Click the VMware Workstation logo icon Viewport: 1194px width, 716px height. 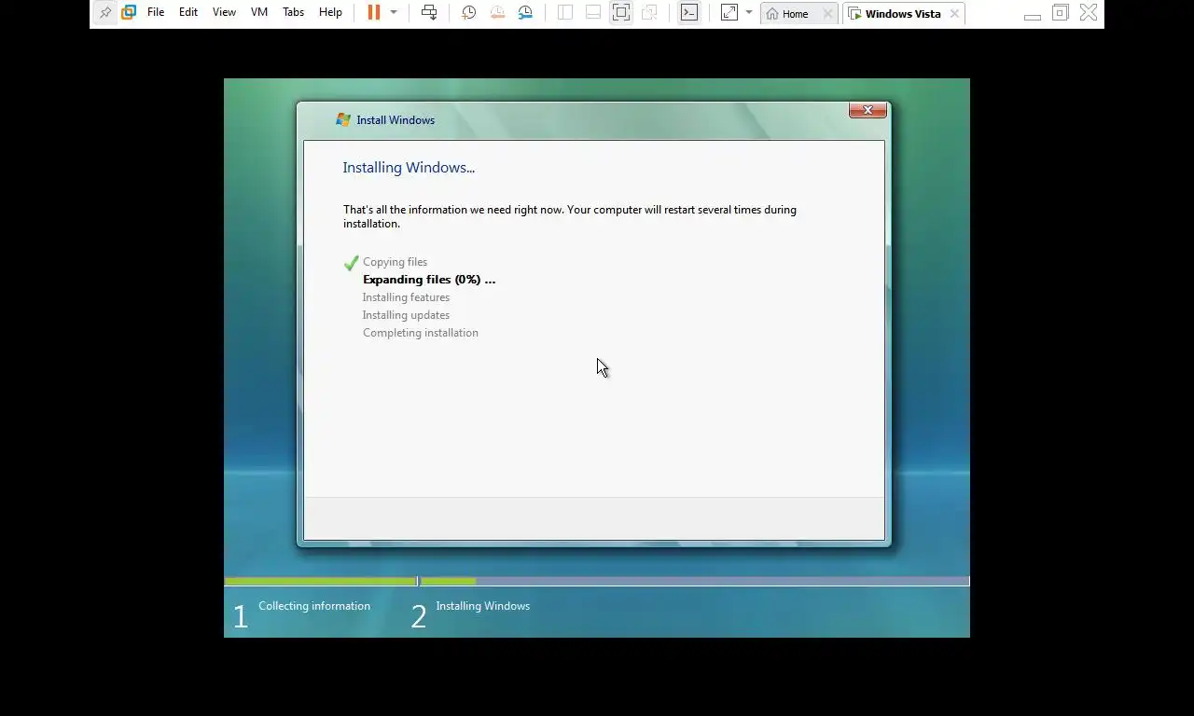click(129, 13)
